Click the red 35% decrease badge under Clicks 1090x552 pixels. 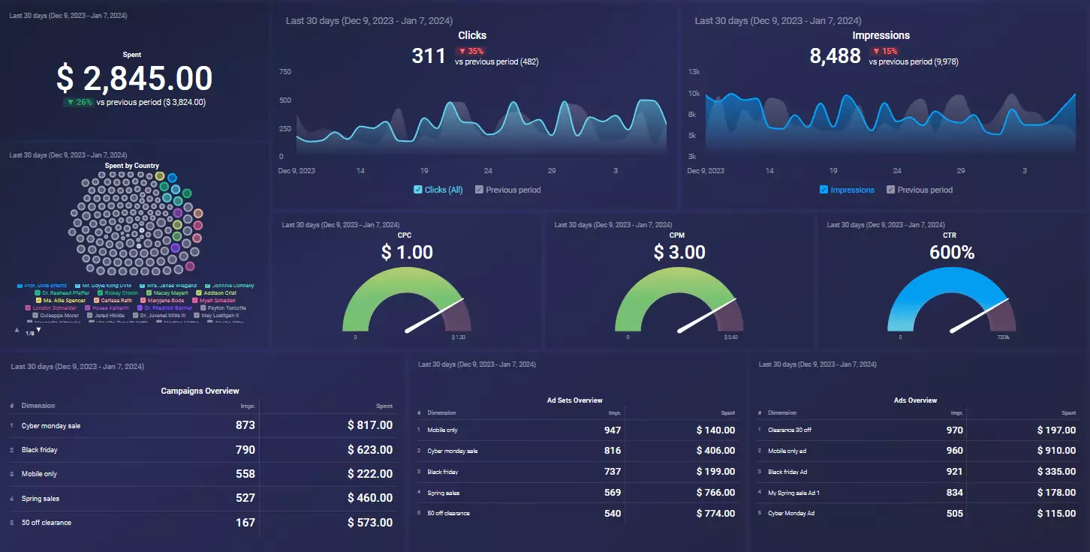coord(470,51)
